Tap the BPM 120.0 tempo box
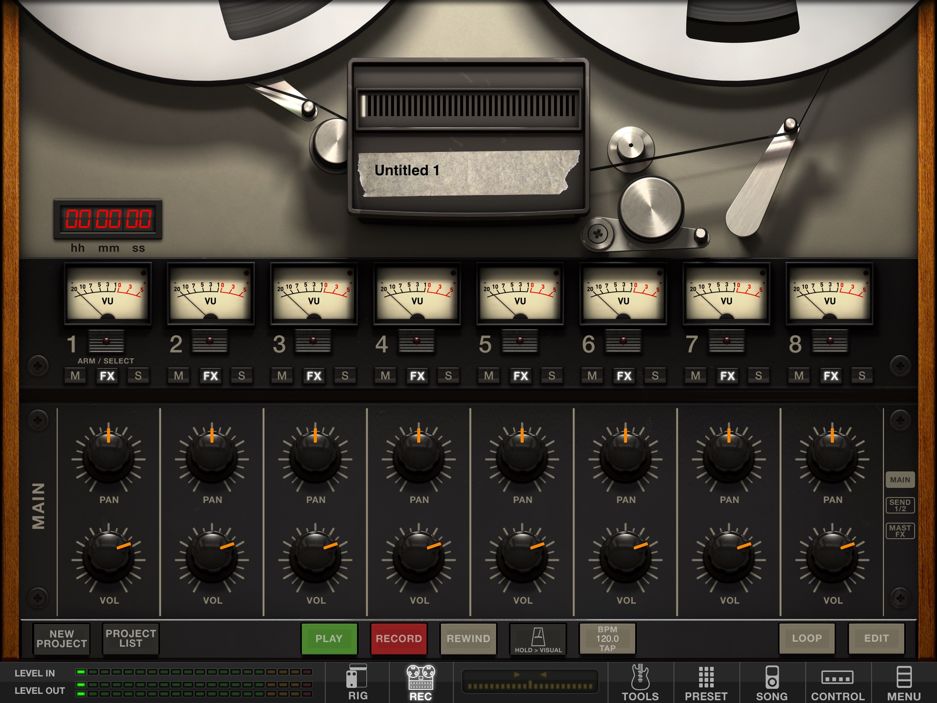Image resolution: width=937 pixels, height=703 pixels. (x=607, y=638)
